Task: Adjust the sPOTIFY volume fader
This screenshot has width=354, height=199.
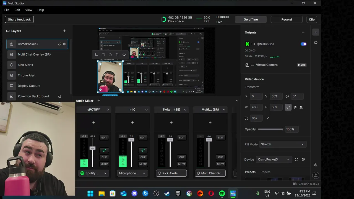Action: point(92,148)
